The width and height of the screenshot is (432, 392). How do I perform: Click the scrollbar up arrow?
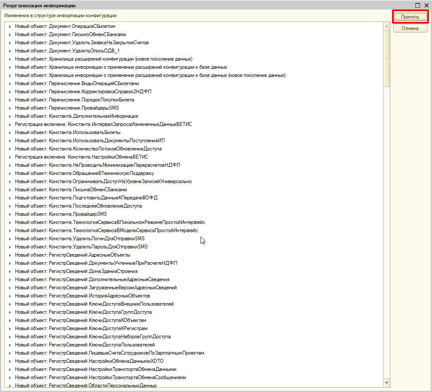[x=386, y=25]
